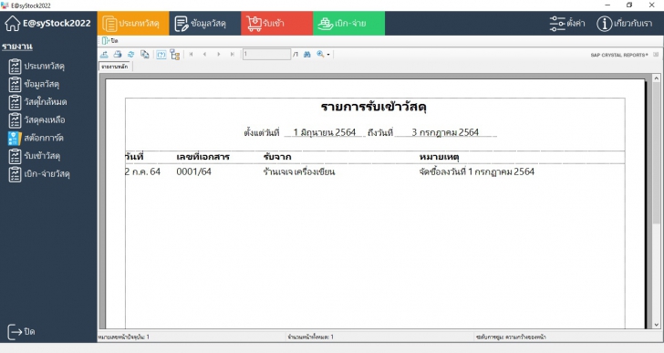Click the zoom magnifier icon

[x=320, y=54]
